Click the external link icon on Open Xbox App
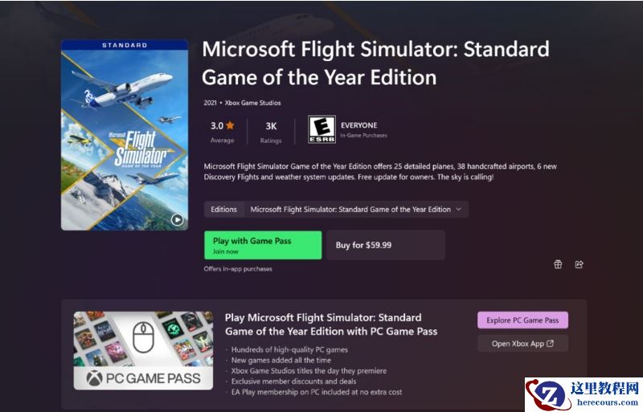 550,344
